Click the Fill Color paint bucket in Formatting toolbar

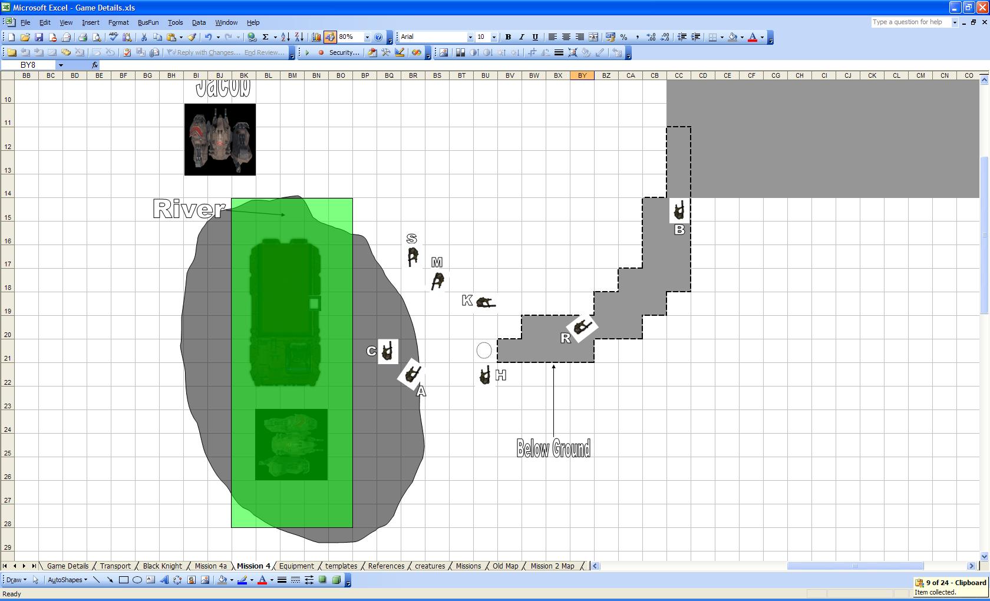coord(732,37)
